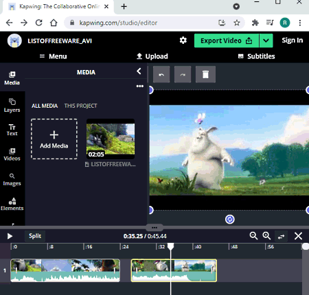Open media panel three-dot options

[140, 86]
